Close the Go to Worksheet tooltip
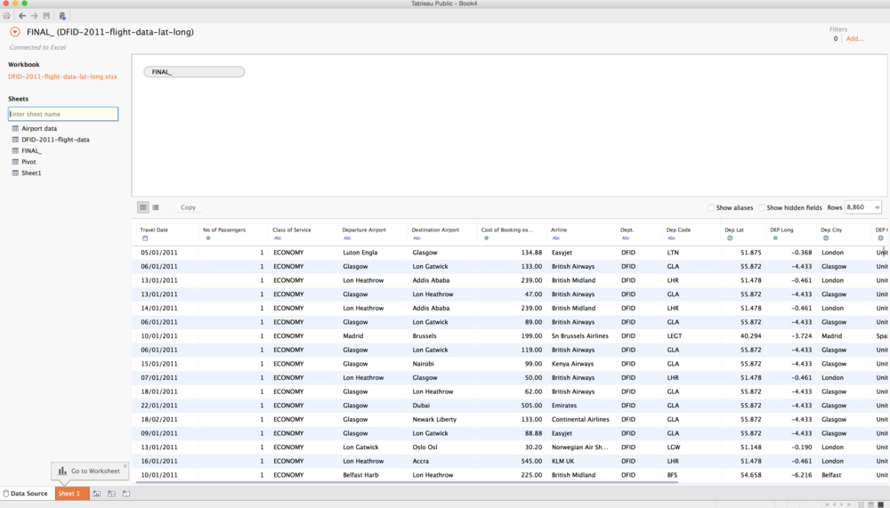Image resolution: width=890 pixels, height=508 pixels. pyautogui.click(x=125, y=466)
